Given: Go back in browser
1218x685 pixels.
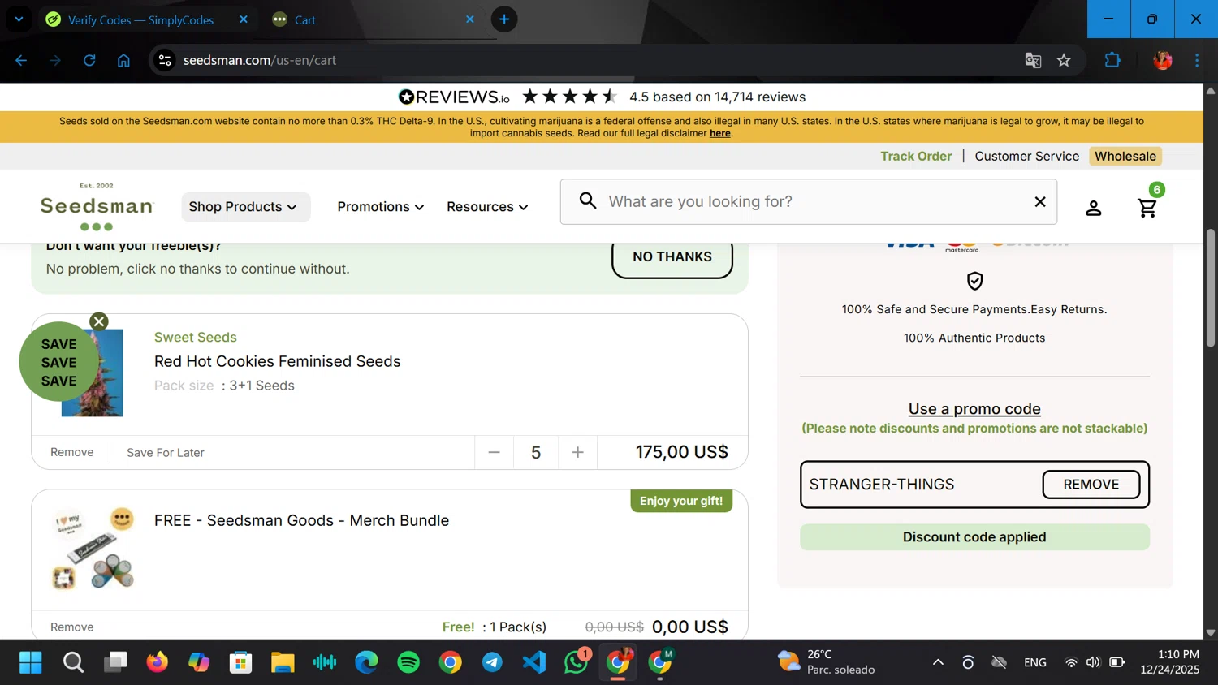Looking at the screenshot, I should tap(21, 60).
